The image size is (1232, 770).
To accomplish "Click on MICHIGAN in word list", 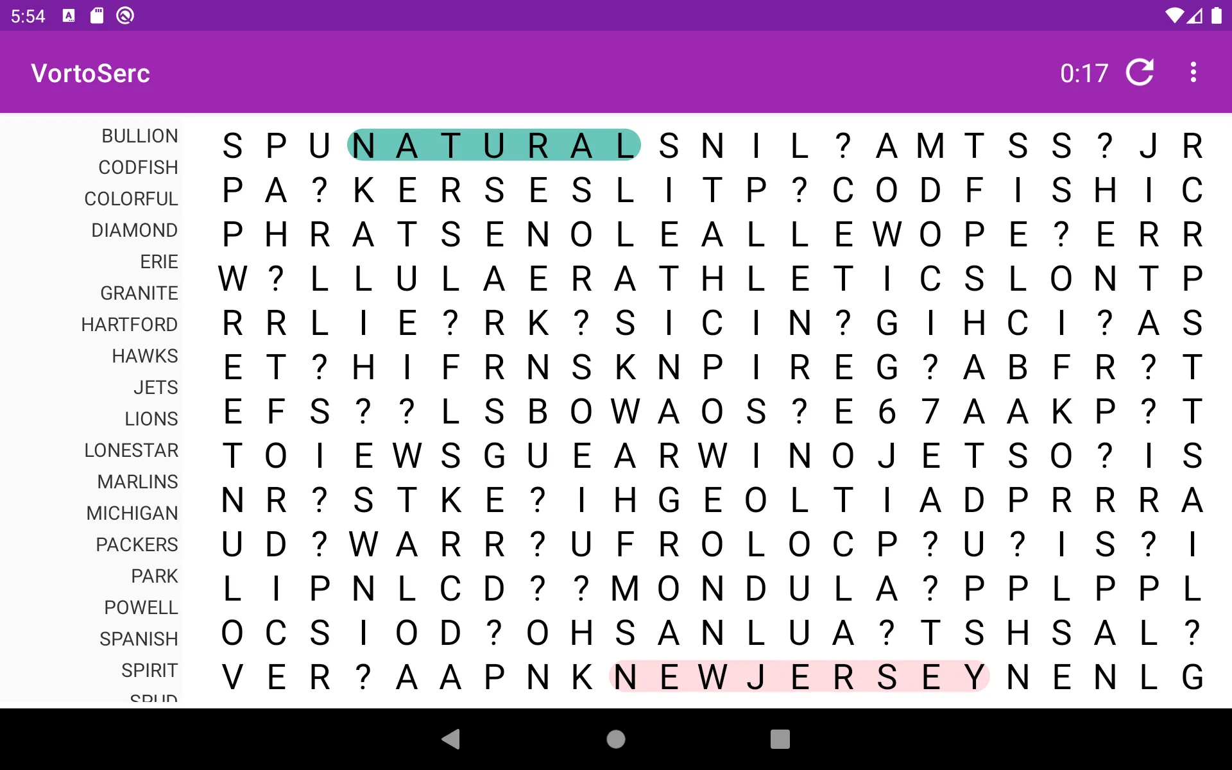I will [x=130, y=512].
